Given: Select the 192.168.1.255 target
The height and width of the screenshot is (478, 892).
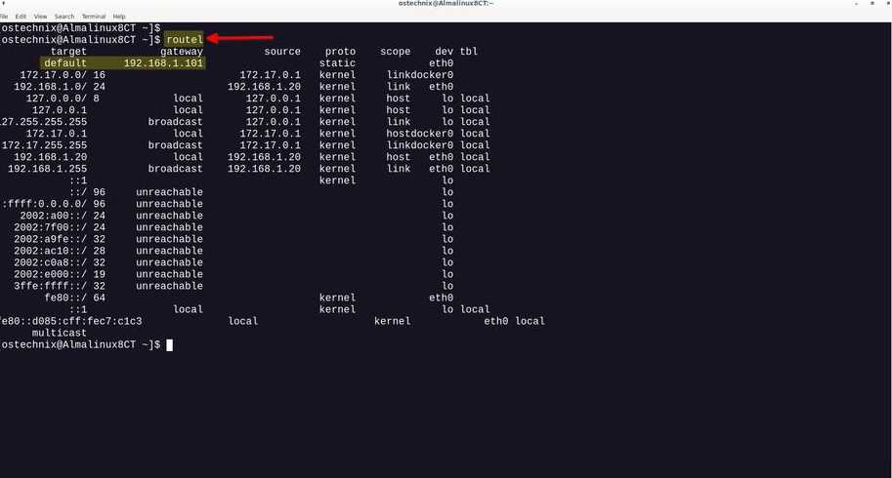Looking at the screenshot, I should [47, 169].
